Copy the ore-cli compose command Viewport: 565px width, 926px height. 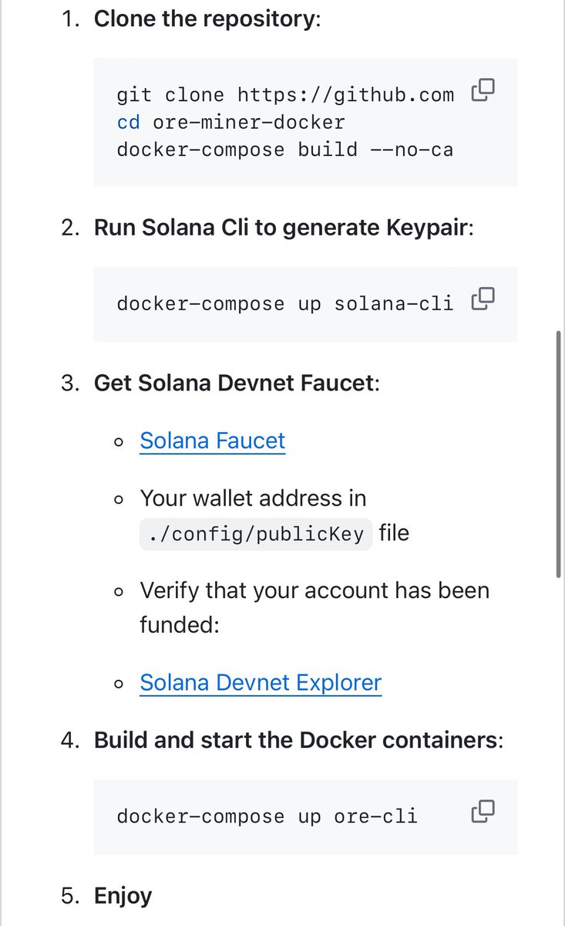(x=483, y=811)
